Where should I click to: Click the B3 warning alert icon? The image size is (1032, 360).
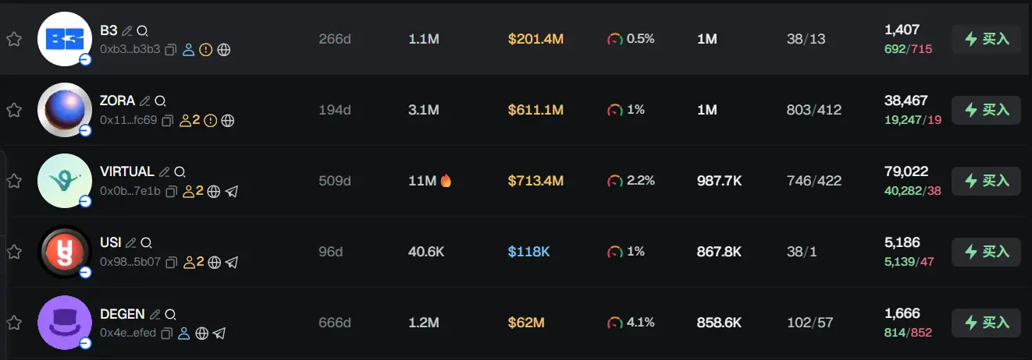[x=206, y=49]
